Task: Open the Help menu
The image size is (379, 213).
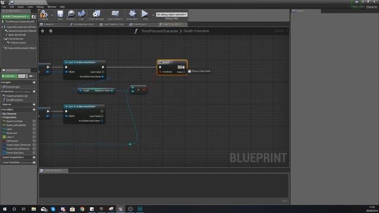Action: click(x=62, y=7)
